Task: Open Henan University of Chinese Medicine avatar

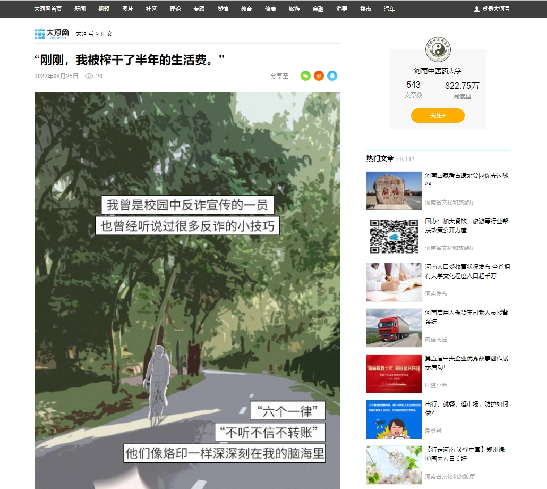Action: pyautogui.click(x=438, y=50)
